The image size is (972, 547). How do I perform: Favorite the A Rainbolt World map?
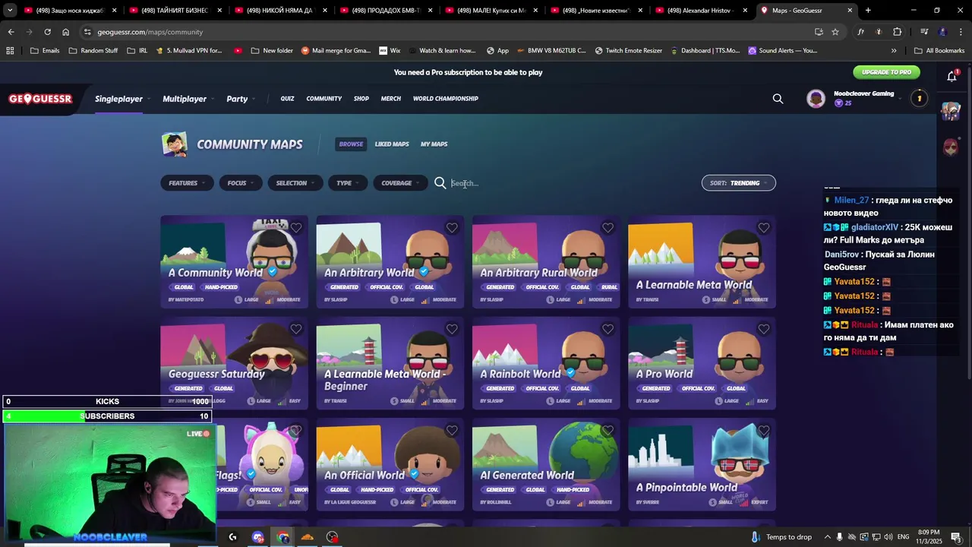point(607,329)
